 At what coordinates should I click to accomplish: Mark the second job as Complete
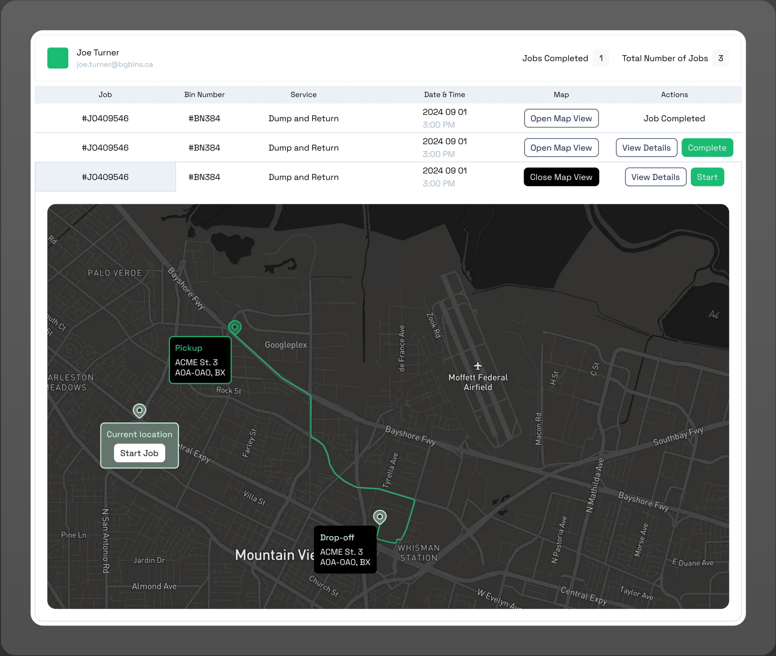coord(707,148)
